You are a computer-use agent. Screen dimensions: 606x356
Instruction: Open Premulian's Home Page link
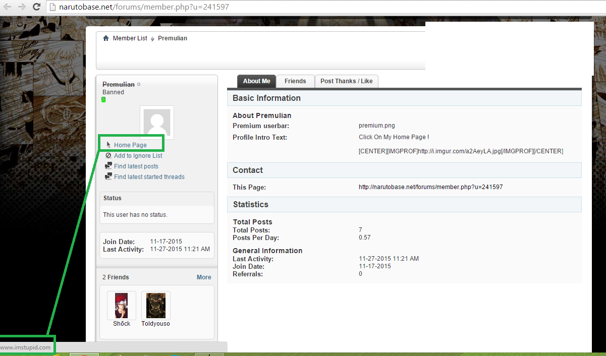tap(130, 145)
